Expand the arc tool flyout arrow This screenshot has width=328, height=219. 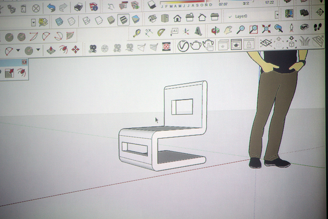18,50
